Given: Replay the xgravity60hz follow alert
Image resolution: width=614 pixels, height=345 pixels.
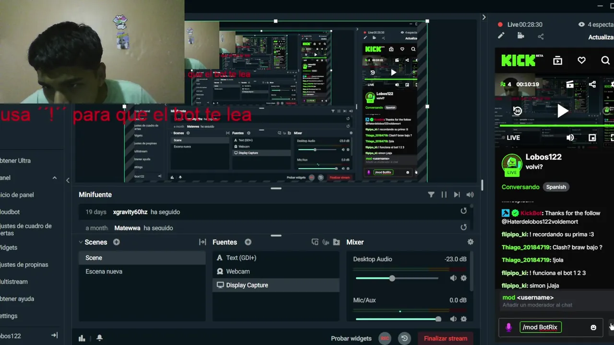Looking at the screenshot, I should pos(463,211).
